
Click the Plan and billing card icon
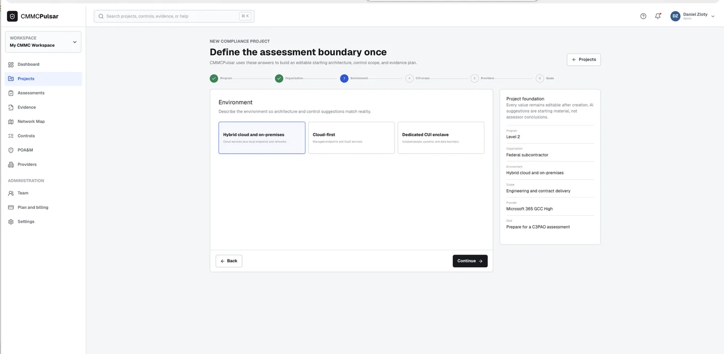coord(11,208)
